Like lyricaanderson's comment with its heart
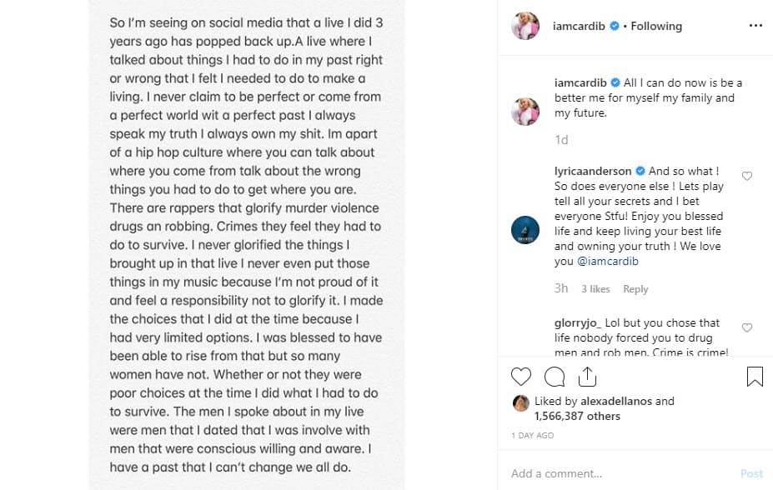 (x=746, y=176)
